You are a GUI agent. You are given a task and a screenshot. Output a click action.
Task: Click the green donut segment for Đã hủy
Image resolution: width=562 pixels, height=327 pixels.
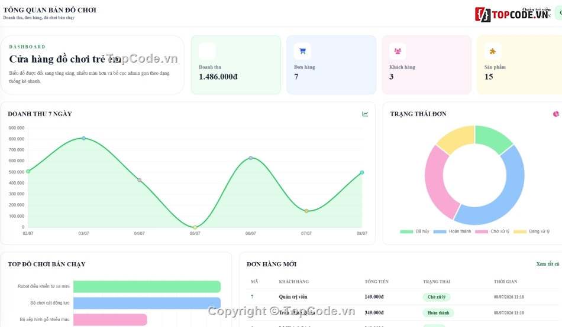(492, 138)
